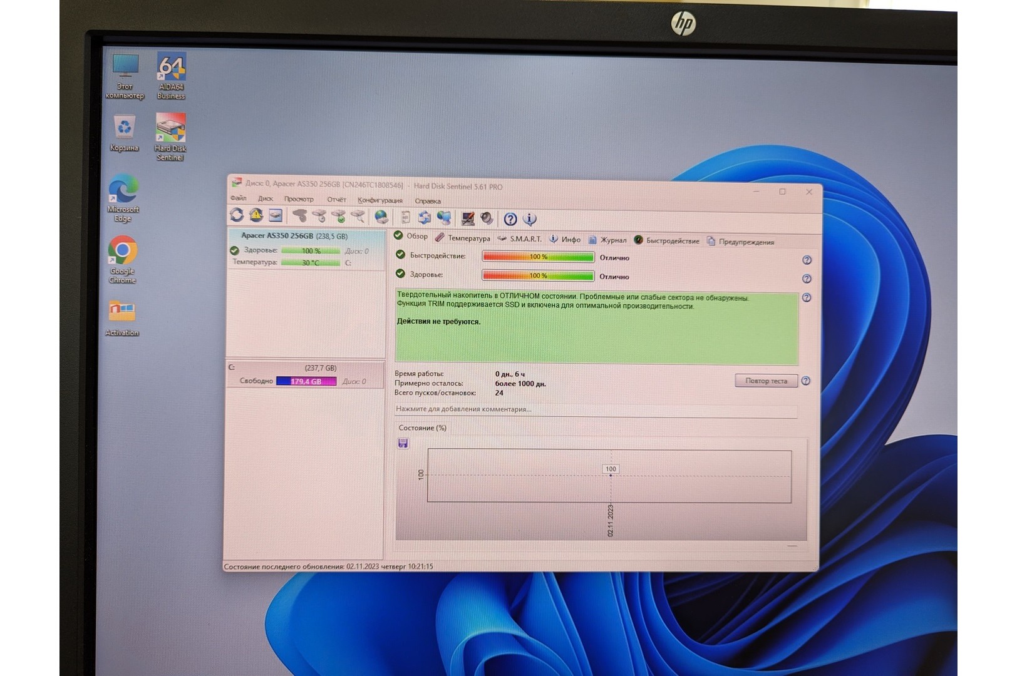Switch to the Температура tab
This screenshot has height=676, width=1017.
click(463, 238)
